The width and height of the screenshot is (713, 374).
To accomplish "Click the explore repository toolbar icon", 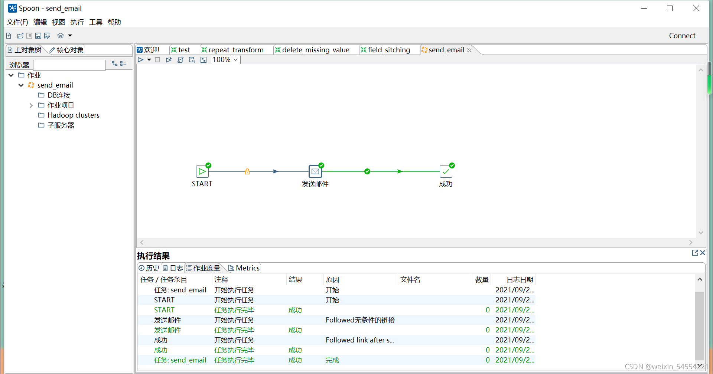I will pos(29,36).
